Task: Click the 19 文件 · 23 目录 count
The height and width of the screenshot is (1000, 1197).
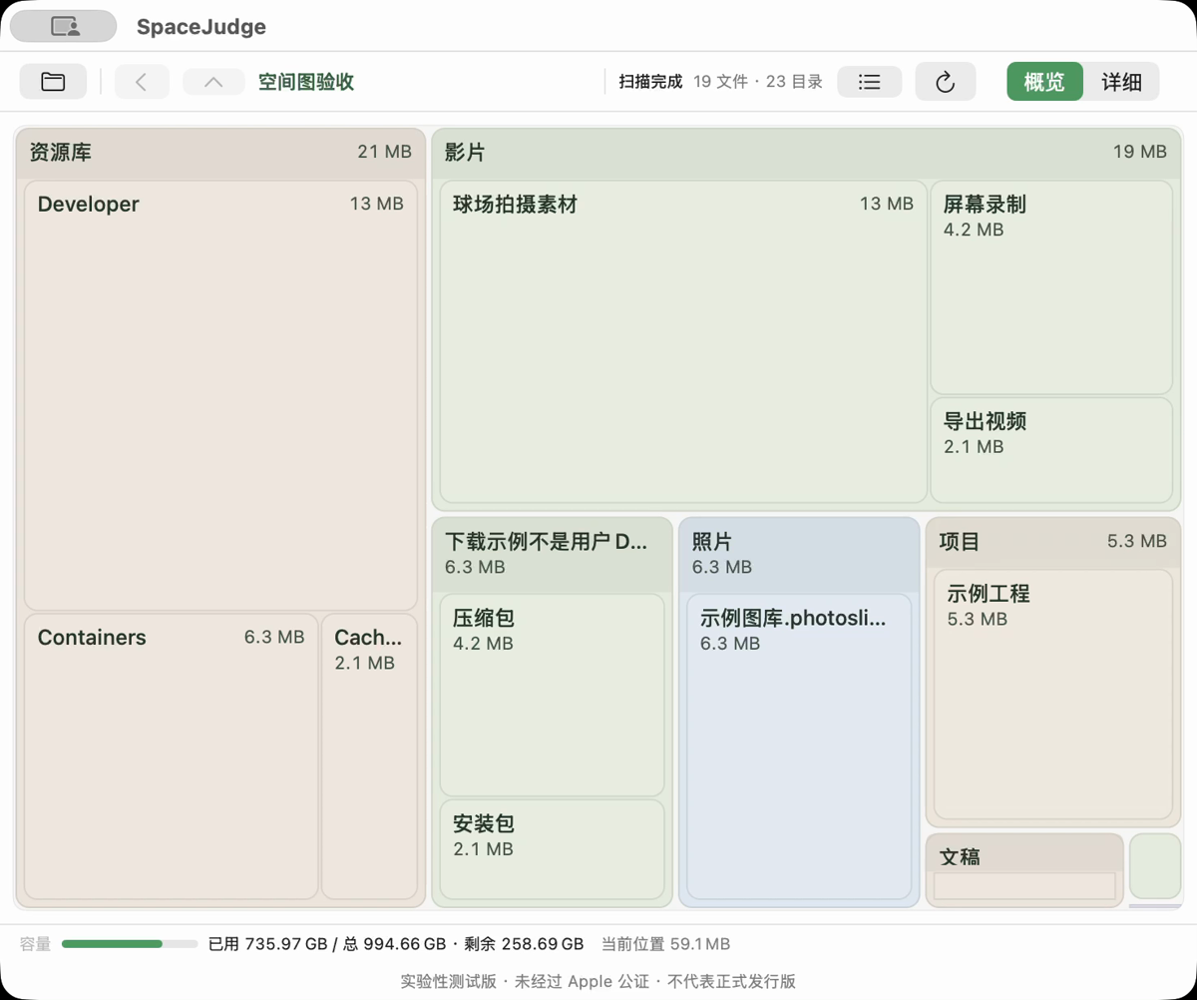Action: [758, 82]
